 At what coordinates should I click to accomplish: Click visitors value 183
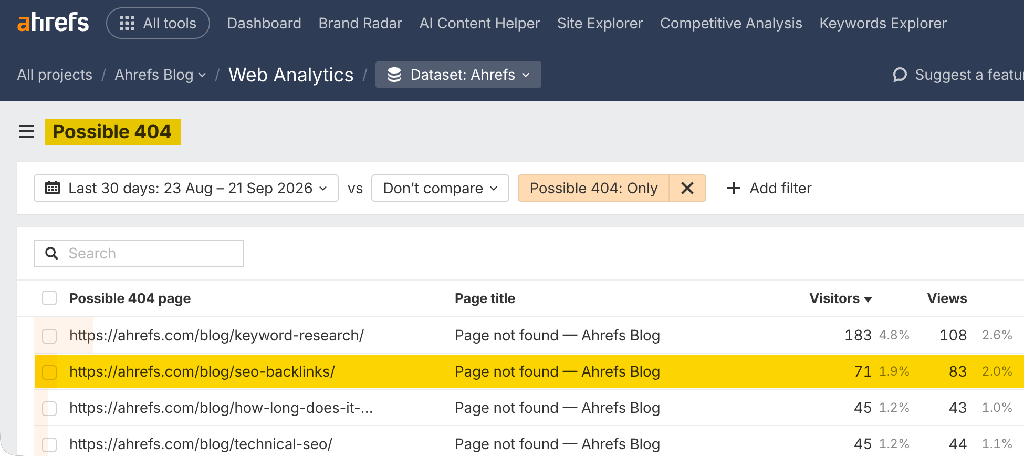point(858,335)
